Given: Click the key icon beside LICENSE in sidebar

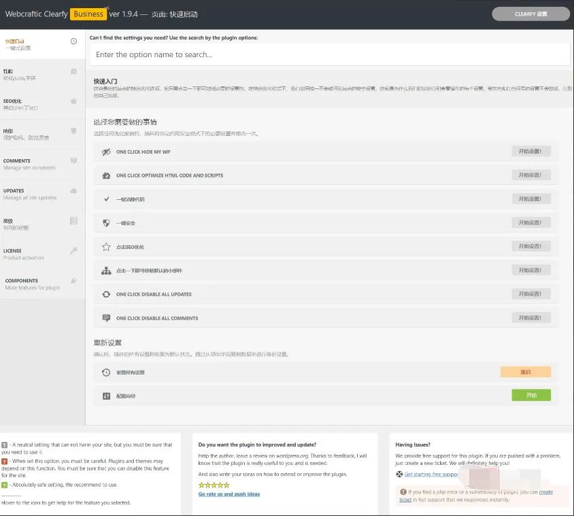Looking at the screenshot, I should (73, 251).
